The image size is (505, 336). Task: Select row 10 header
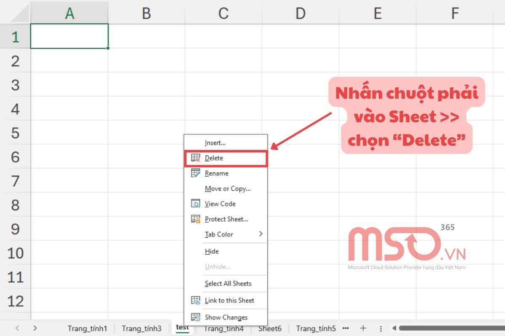pyautogui.click(x=16, y=253)
